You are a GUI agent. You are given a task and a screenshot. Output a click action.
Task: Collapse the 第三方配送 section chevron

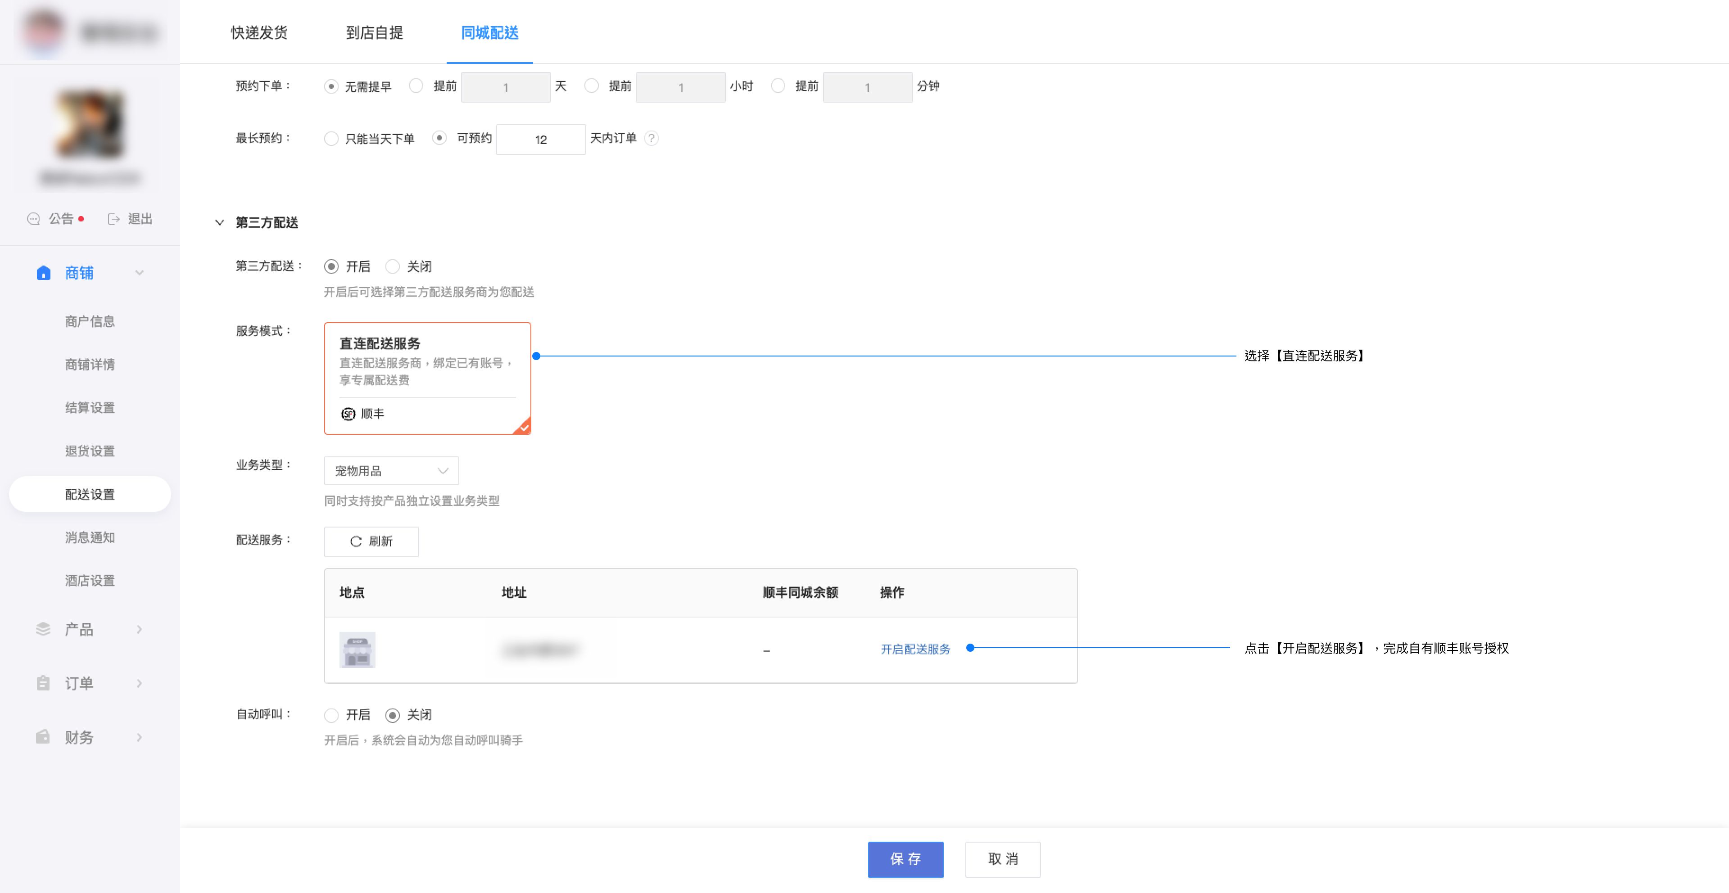[219, 222]
